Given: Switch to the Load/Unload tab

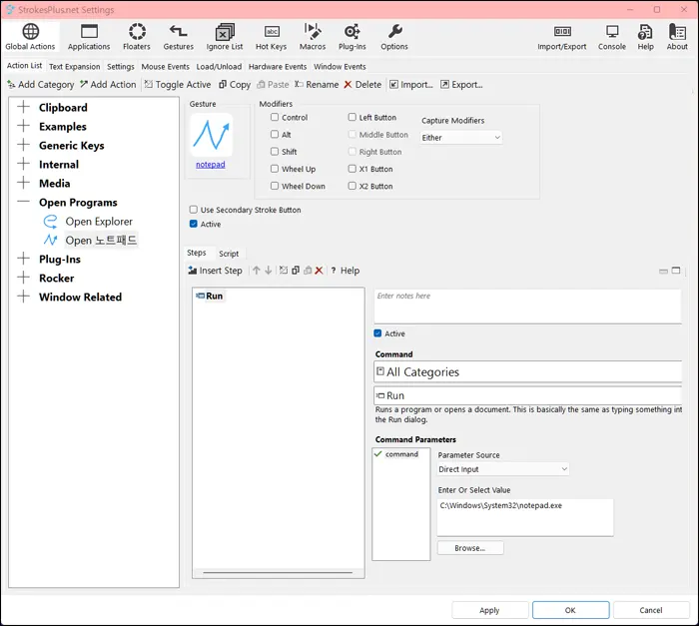Looking at the screenshot, I should [219, 67].
